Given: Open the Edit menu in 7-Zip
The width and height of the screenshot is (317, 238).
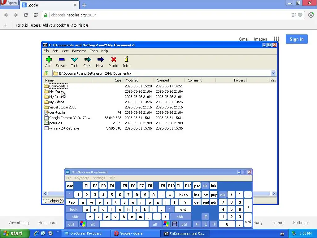Looking at the screenshot, I should click(x=55, y=51).
